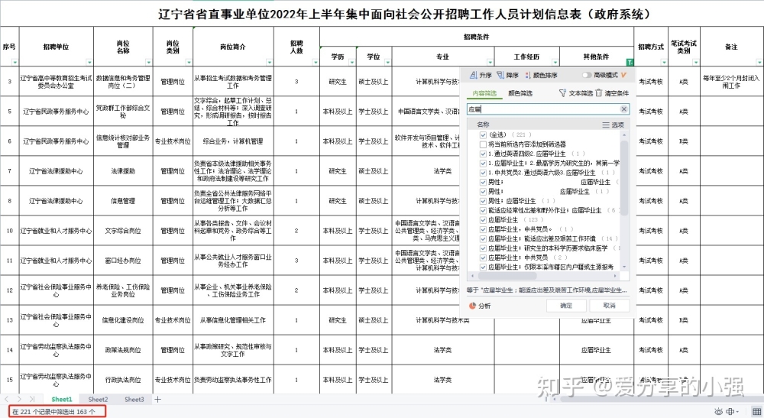The height and width of the screenshot is (418, 764).
Task: Jump to last sheet tab arrow
Action: pos(31,399)
